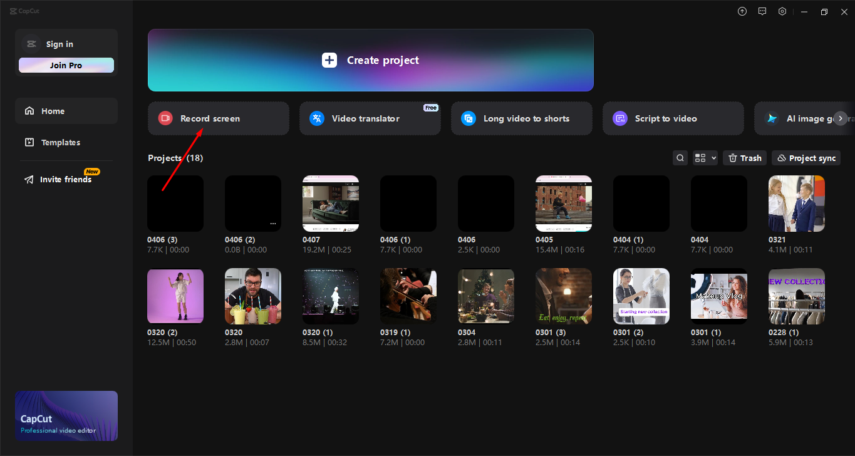Open the 0301 (2) project thumbnail
This screenshot has width=855, height=456.
click(641, 296)
